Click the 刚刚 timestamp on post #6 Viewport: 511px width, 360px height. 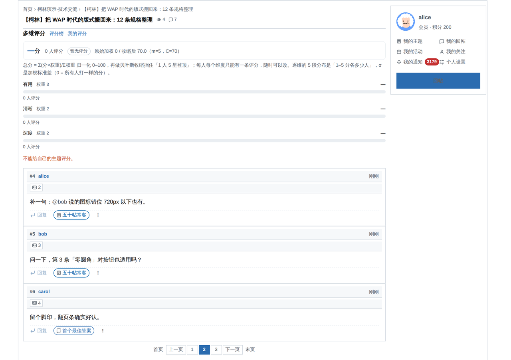click(374, 292)
